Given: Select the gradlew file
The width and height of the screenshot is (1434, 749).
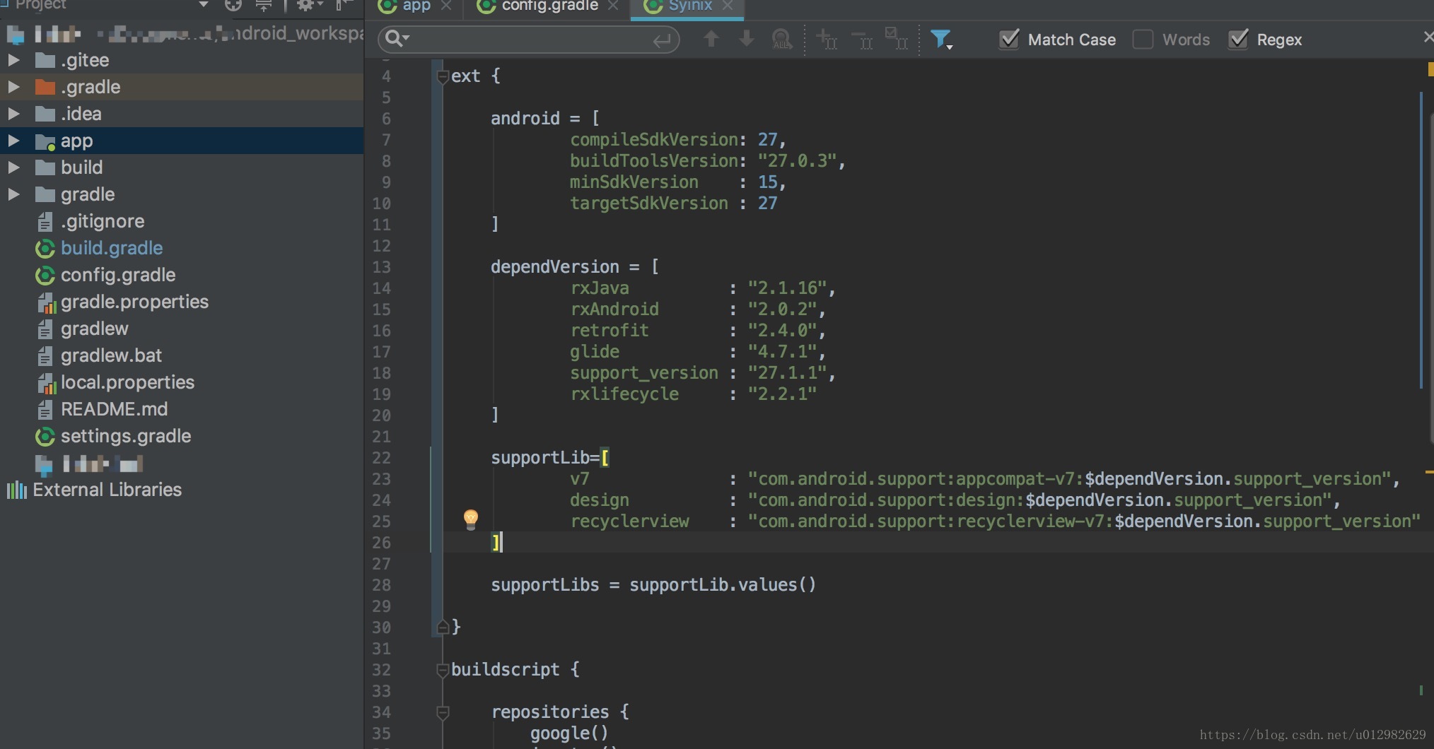Looking at the screenshot, I should pyautogui.click(x=95, y=329).
